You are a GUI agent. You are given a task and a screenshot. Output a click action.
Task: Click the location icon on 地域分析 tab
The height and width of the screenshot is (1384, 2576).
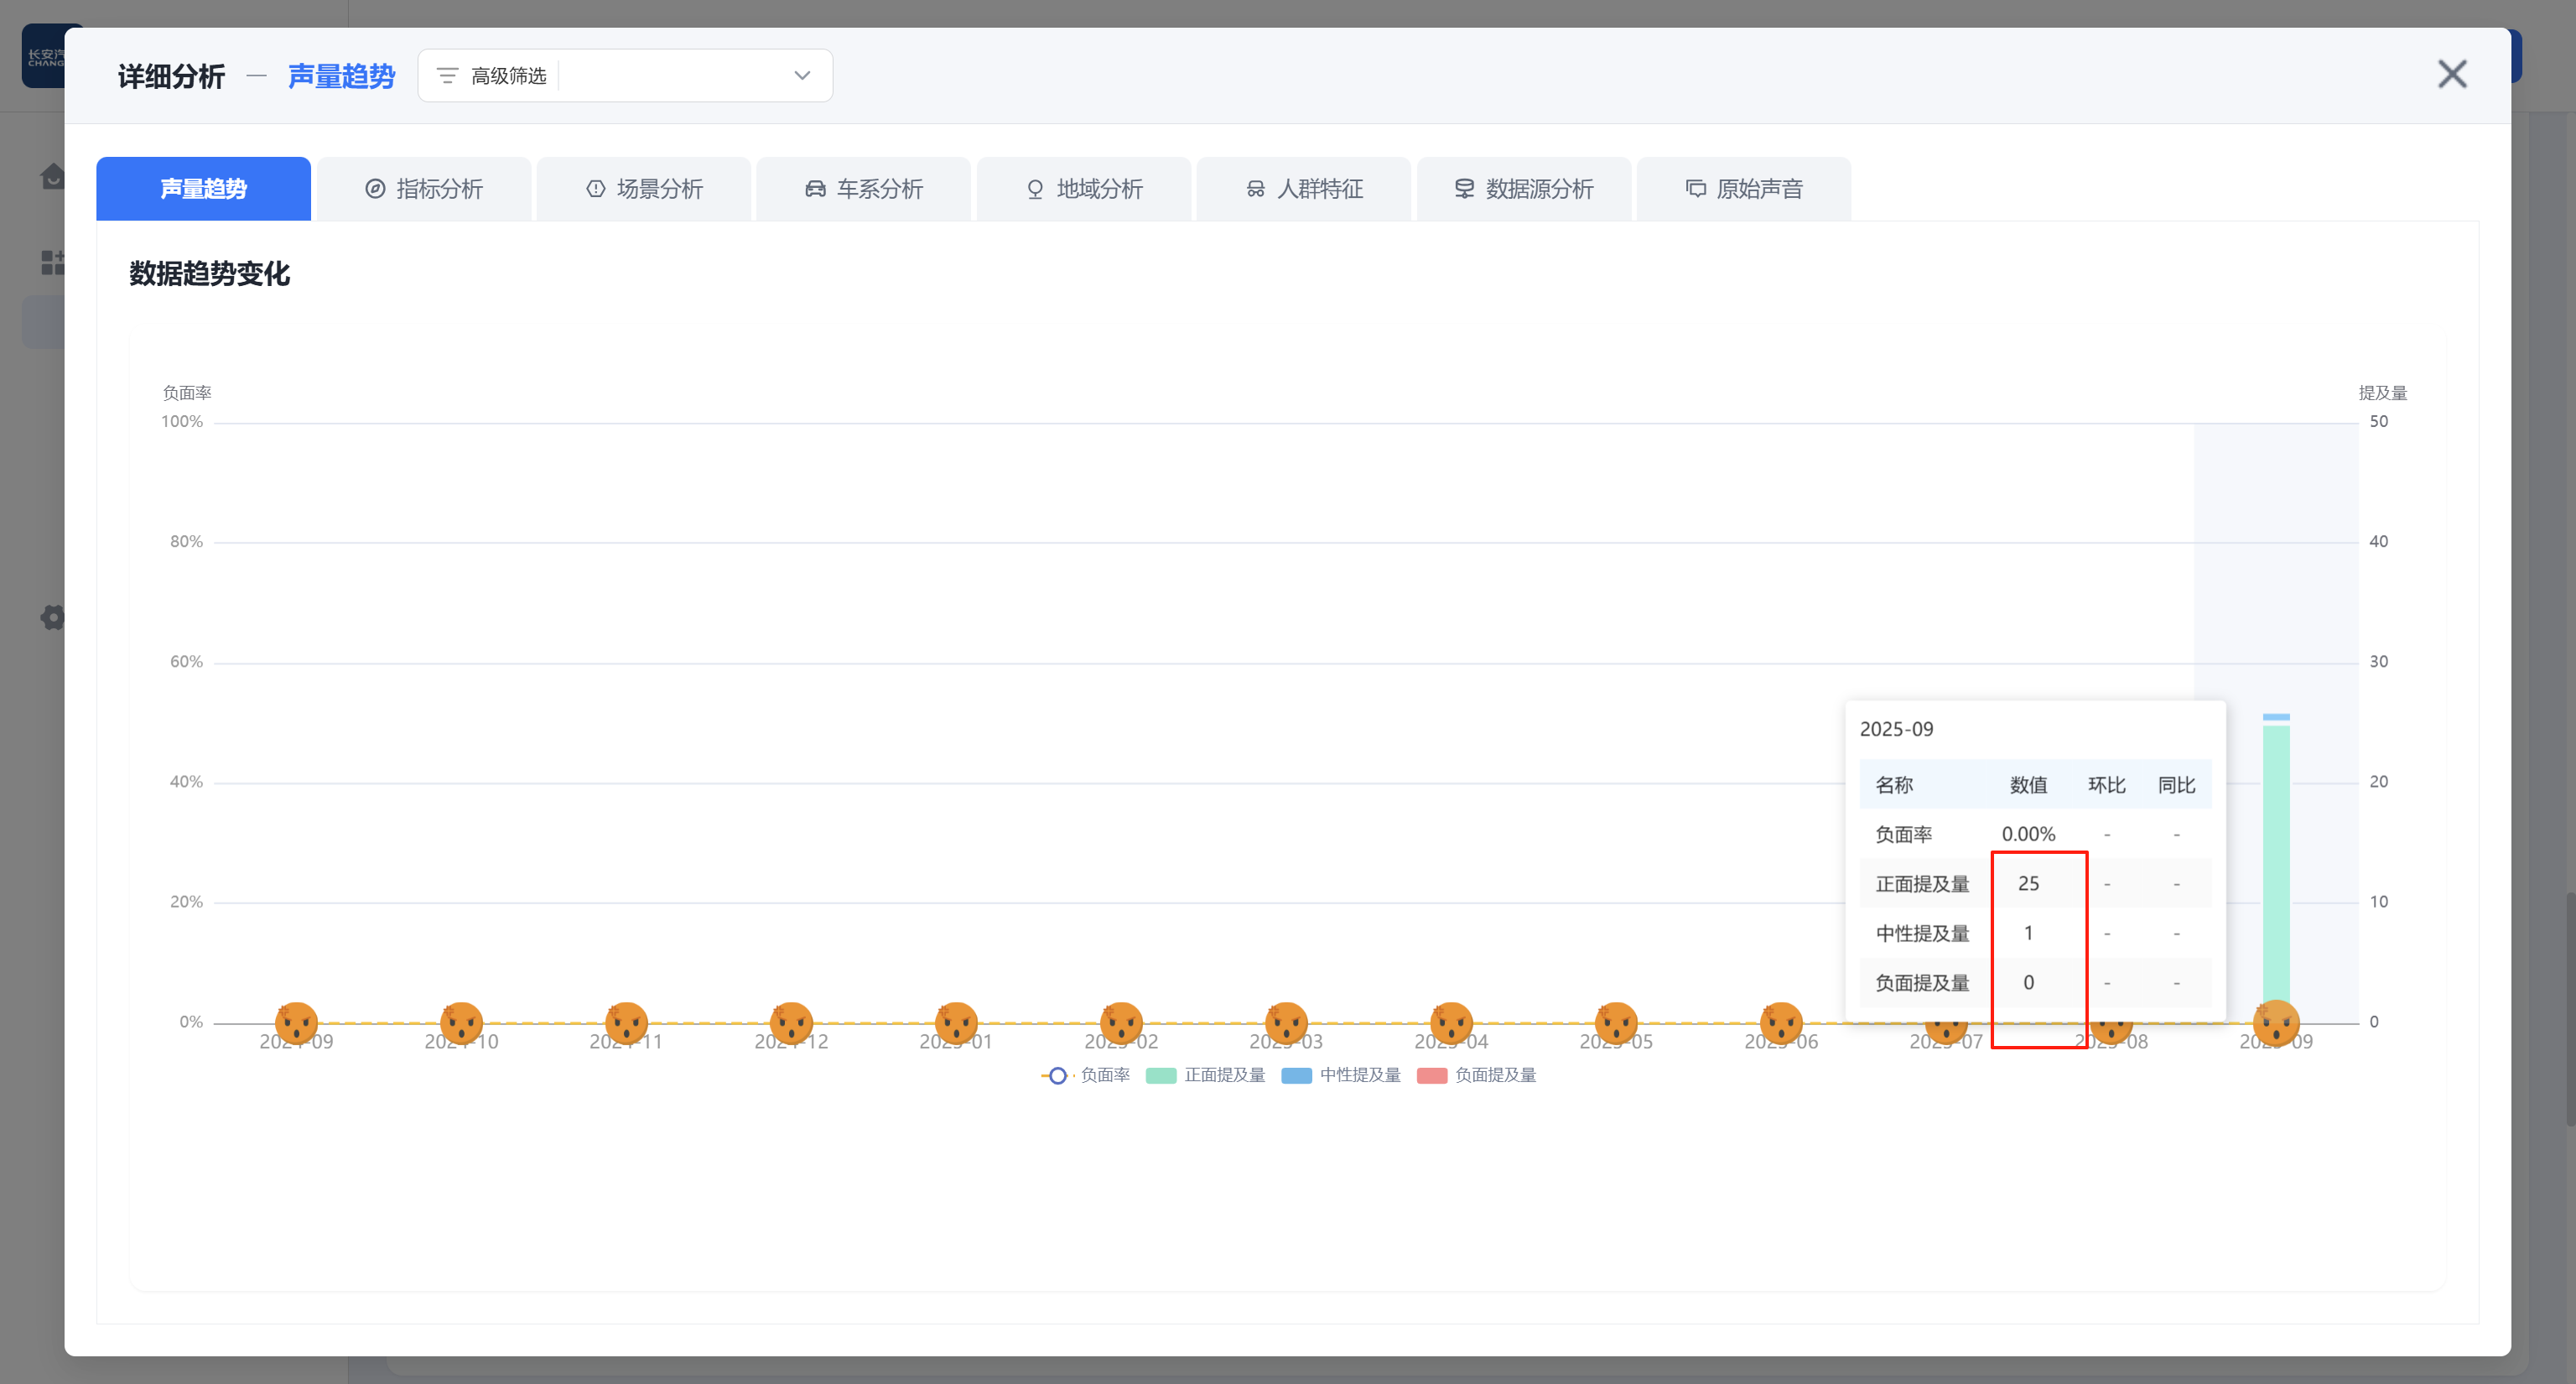1035,189
